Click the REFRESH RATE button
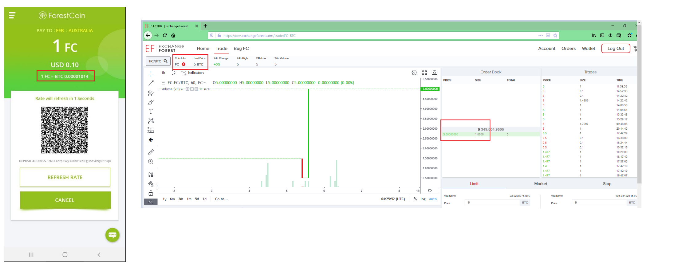 (65, 177)
